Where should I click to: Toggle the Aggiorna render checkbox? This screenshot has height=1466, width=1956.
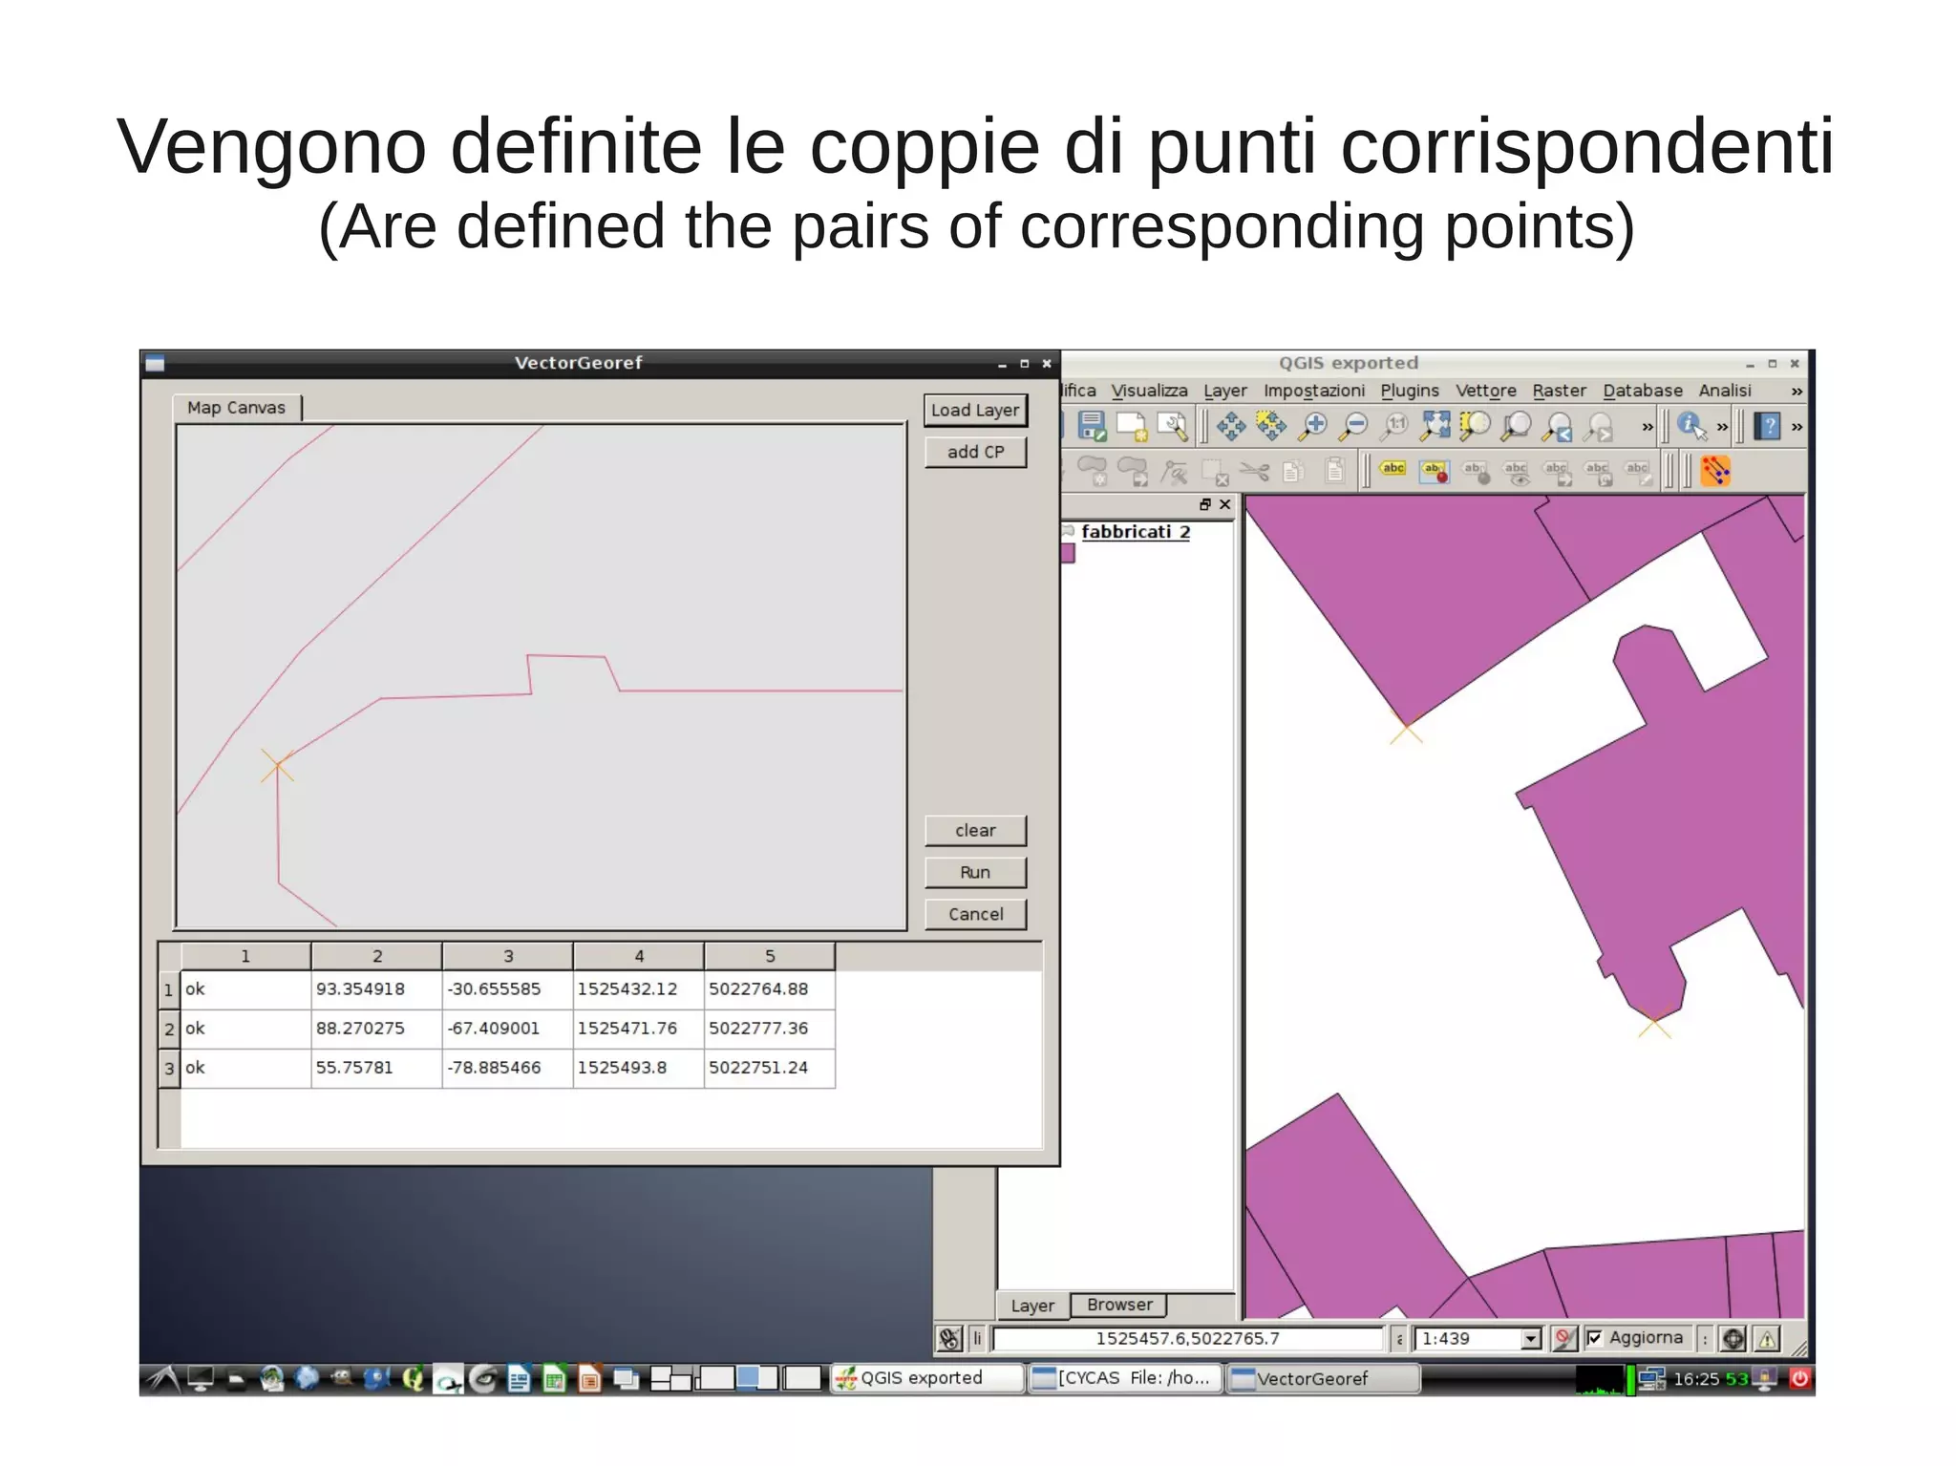[1594, 1338]
